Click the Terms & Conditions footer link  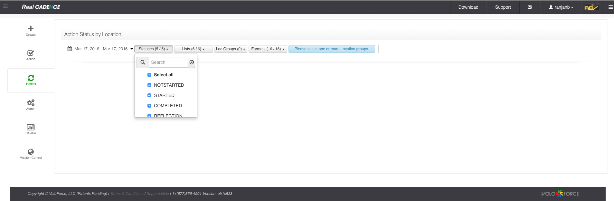coord(127,194)
